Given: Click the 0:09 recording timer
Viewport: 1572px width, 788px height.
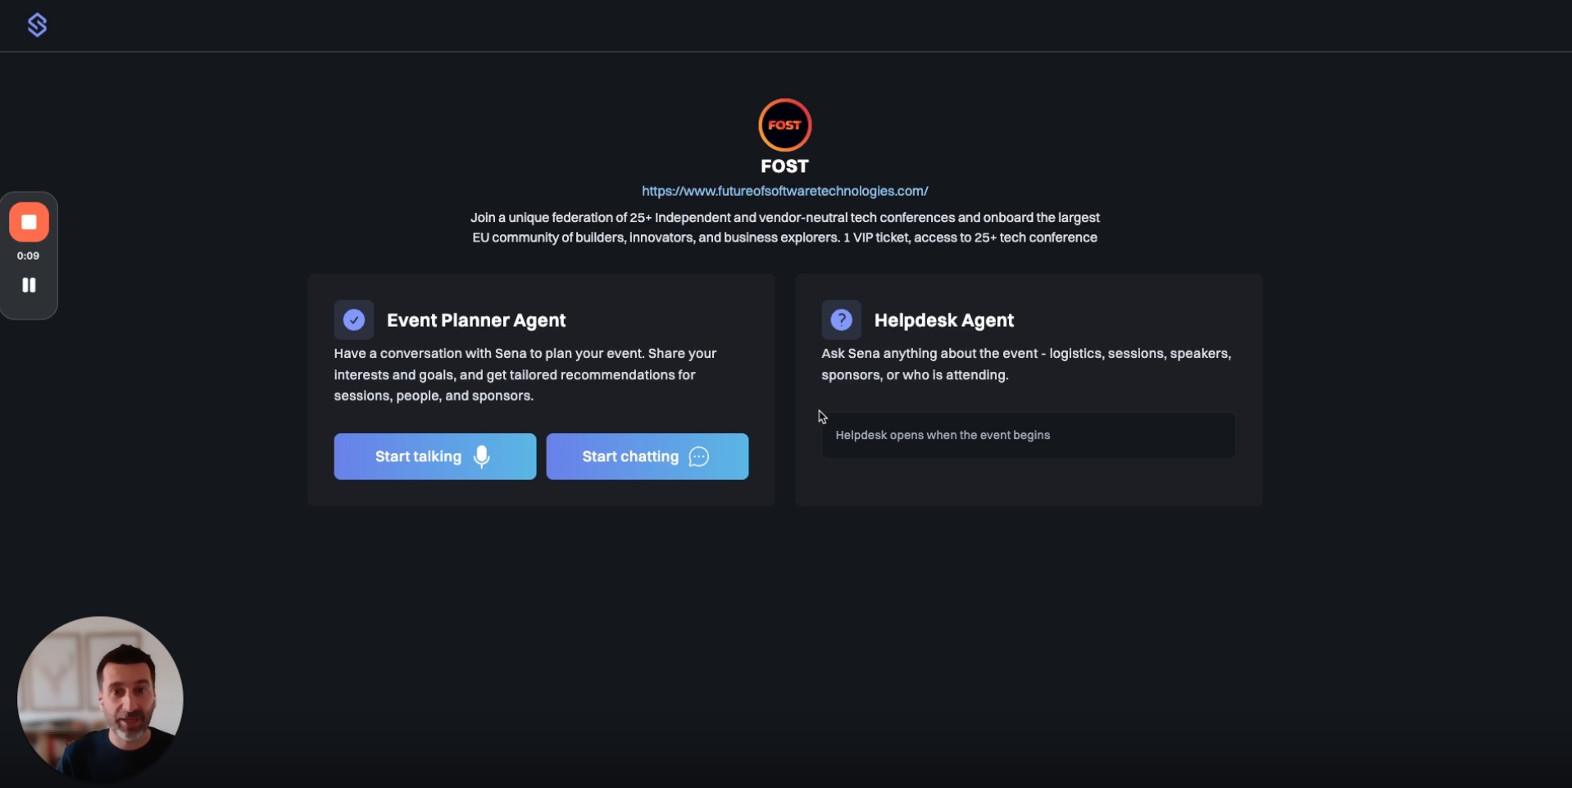Looking at the screenshot, I should tap(29, 256).
